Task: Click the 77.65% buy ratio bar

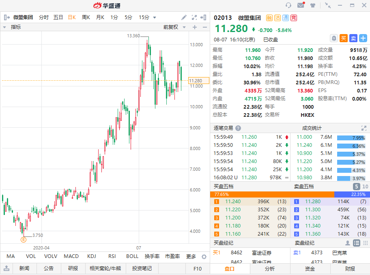Action: tap(272, 194)
